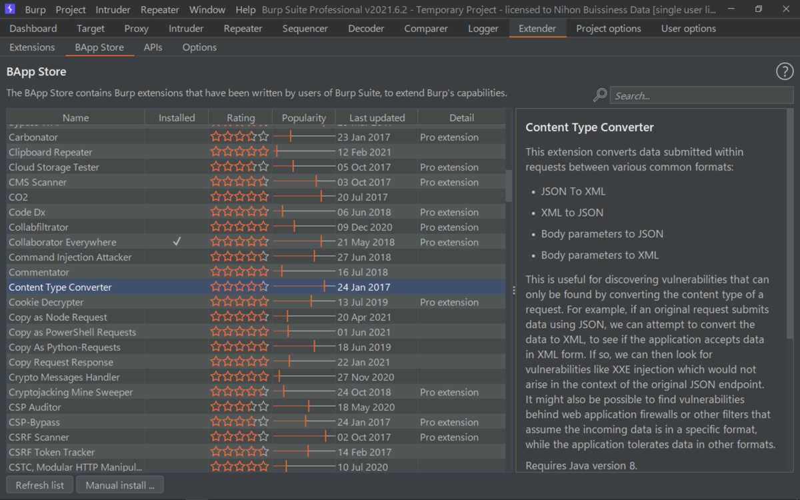Click the star rating for Carbonator
Viewport: 800px width, 500px height.
pos(240,137)
